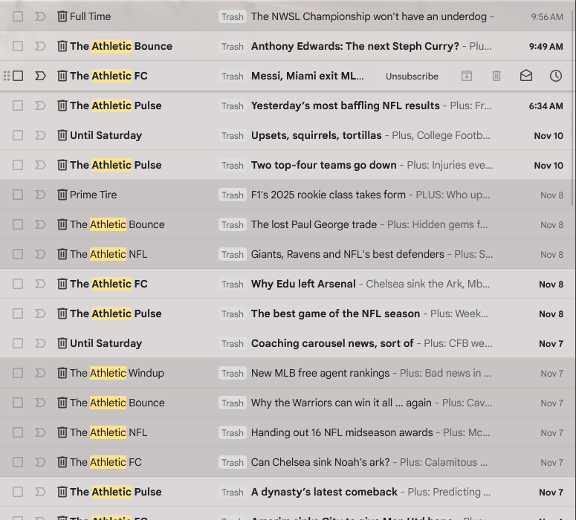
Task: Click trash icon on Can Chelsea sink Noah's ark row
Action: click(62, 462)
